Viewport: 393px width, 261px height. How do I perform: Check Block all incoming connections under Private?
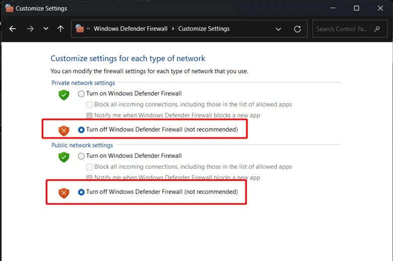(x=90, y=105)
